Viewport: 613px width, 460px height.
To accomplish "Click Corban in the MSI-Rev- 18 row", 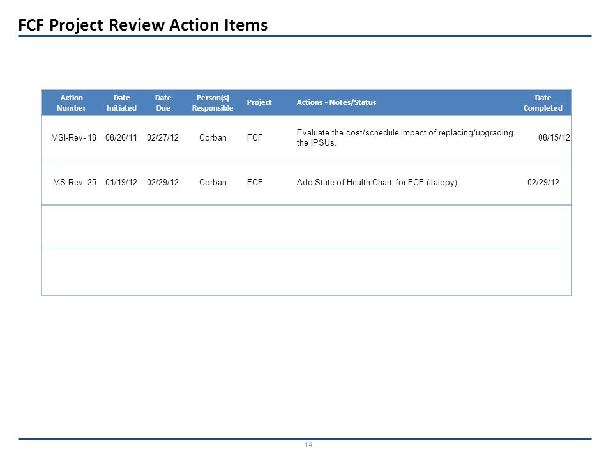I will 213,138.
